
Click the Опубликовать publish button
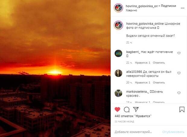tap(173, 132)
